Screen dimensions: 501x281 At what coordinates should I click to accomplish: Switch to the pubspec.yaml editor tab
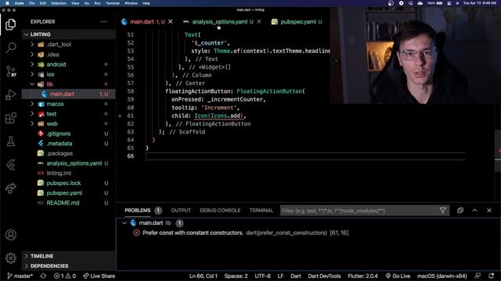coord(298,22)
